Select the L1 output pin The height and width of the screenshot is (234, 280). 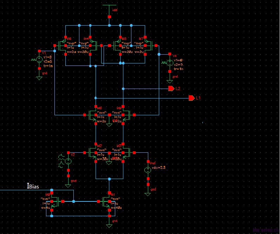[191, 98]
